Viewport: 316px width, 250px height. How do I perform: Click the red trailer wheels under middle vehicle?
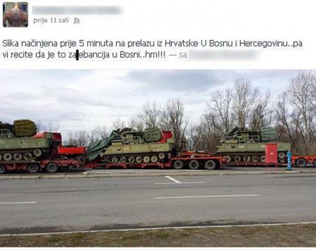click(x=194, y=164)
